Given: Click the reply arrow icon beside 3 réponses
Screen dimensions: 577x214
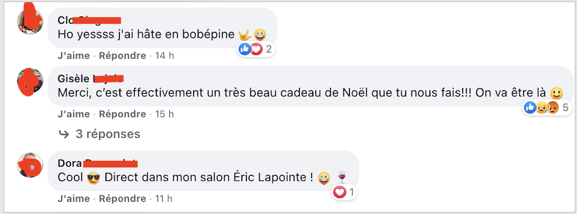Looking at the screenshot, I should (64, 134).
